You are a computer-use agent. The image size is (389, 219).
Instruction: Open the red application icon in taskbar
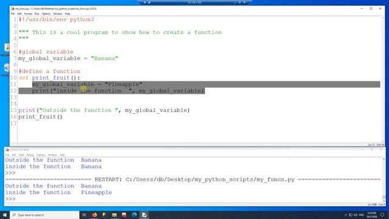click(124, 215)
